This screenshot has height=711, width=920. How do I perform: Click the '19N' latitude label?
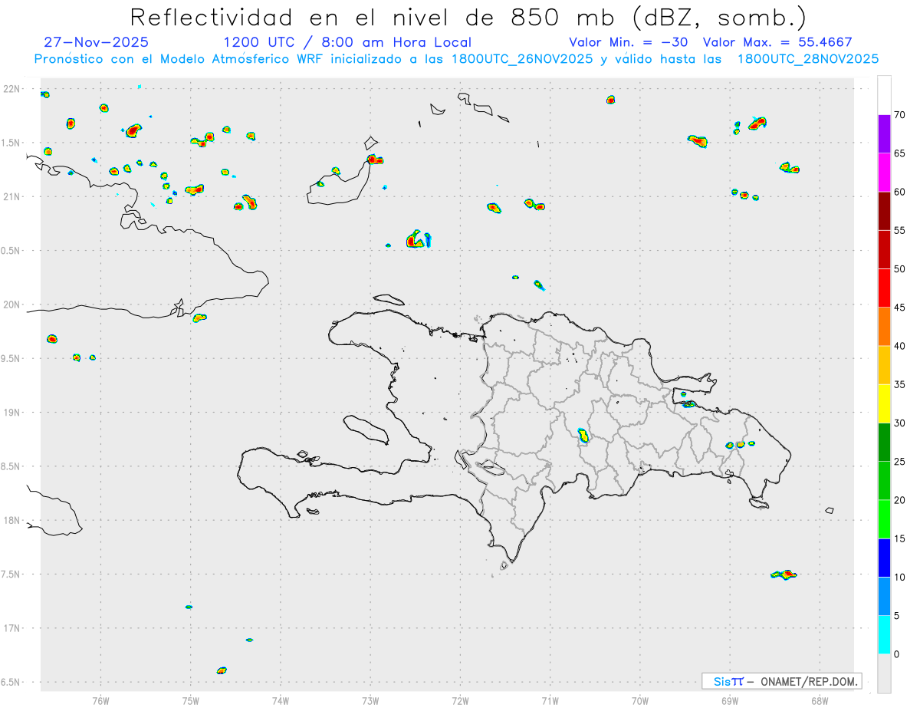pyautogui.click(x=12, y=413)
